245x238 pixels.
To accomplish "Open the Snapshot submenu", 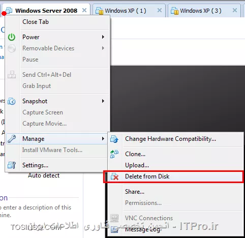I will [57, 101].
